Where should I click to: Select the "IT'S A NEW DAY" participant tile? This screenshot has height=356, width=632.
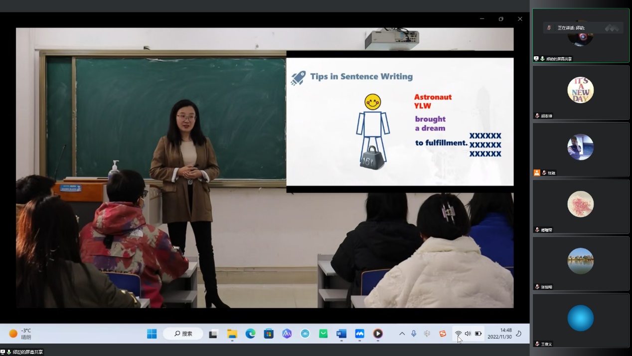pos(580,92)
